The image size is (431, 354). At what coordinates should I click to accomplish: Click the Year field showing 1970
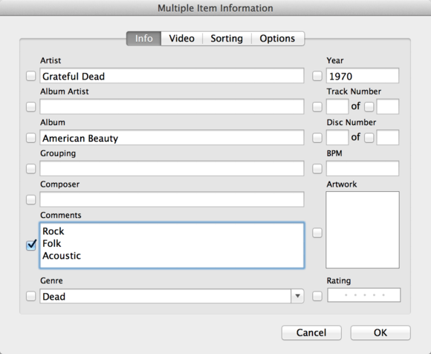point(363,76)
